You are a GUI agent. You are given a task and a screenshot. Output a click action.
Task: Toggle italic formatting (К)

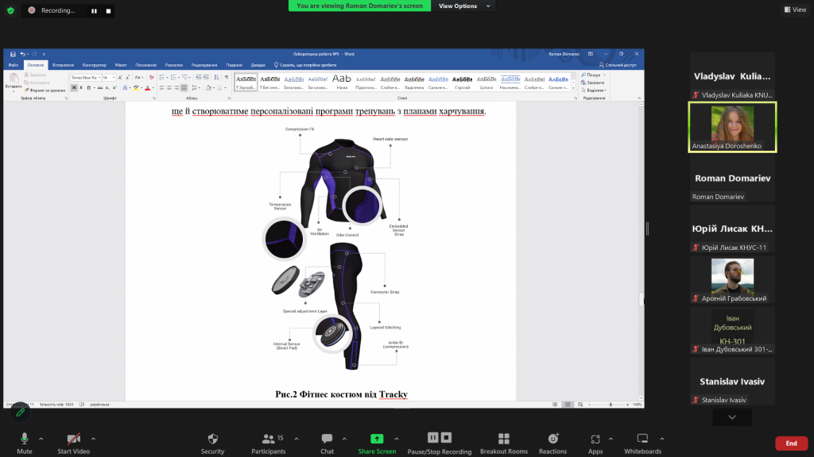pyautogui.click(x=81, y=88)
